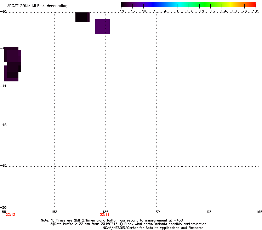Click longitude label 153

click(54, 212)
